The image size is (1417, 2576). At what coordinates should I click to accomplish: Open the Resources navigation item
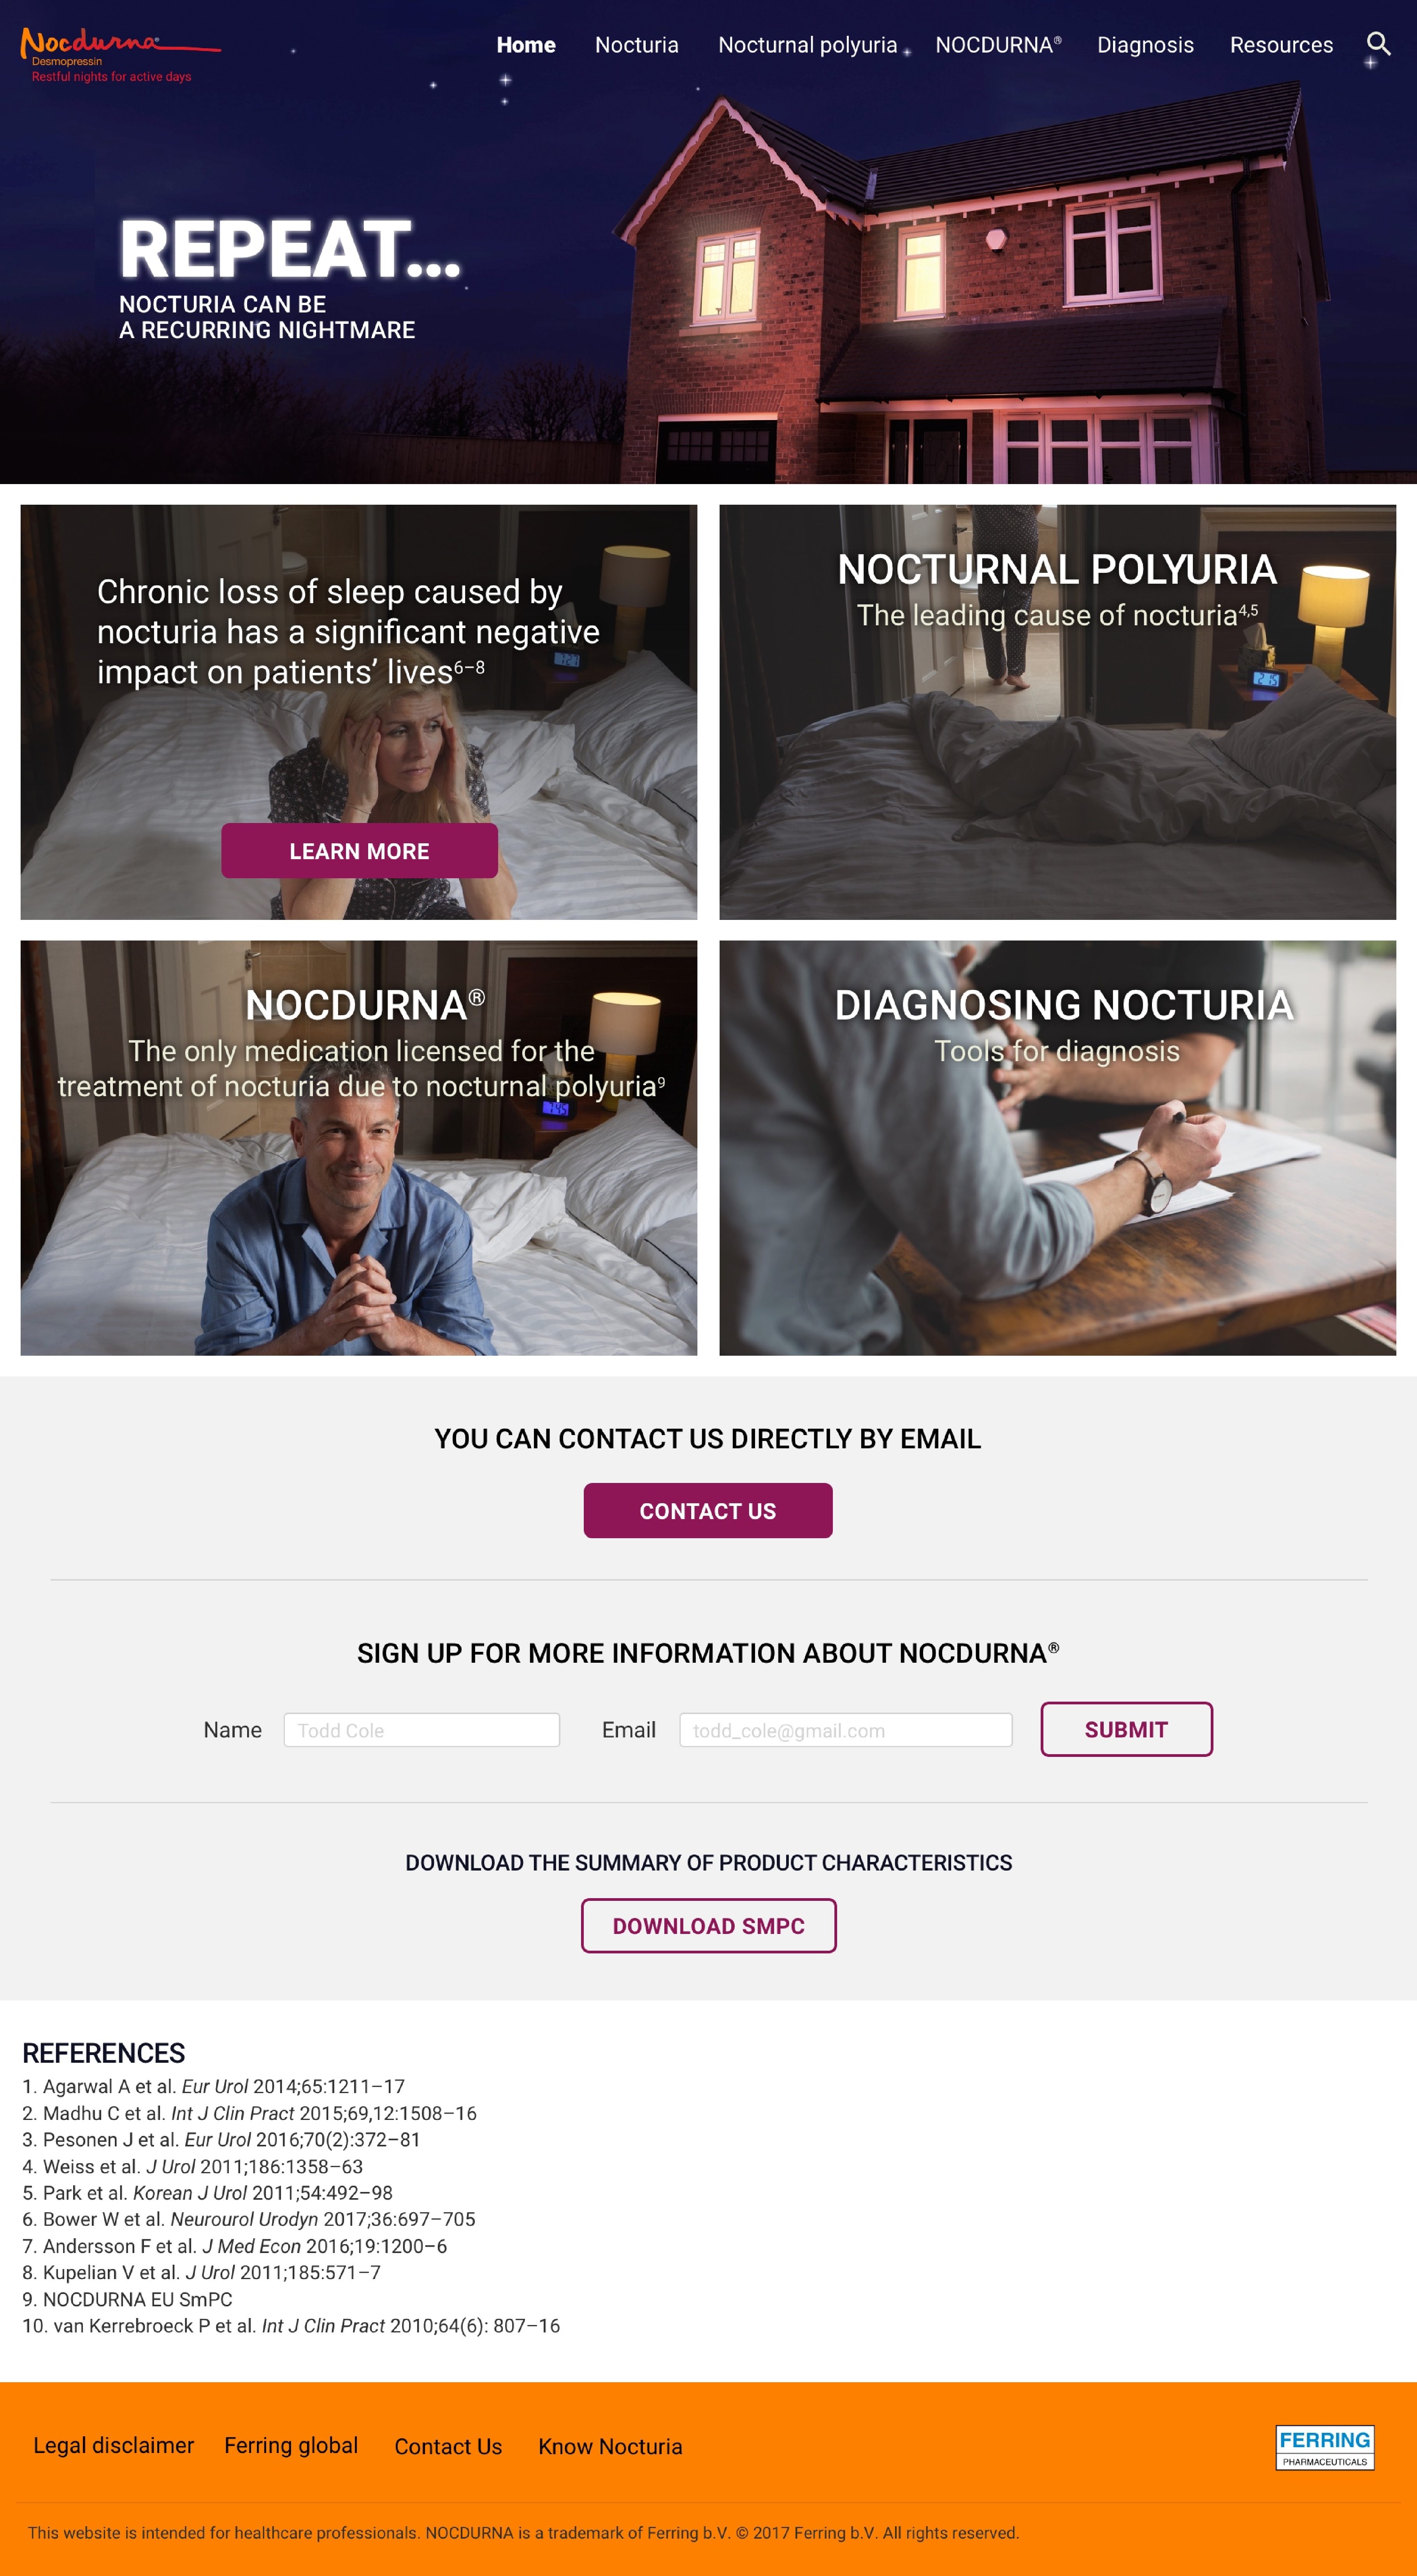(x=1281, y=45)
